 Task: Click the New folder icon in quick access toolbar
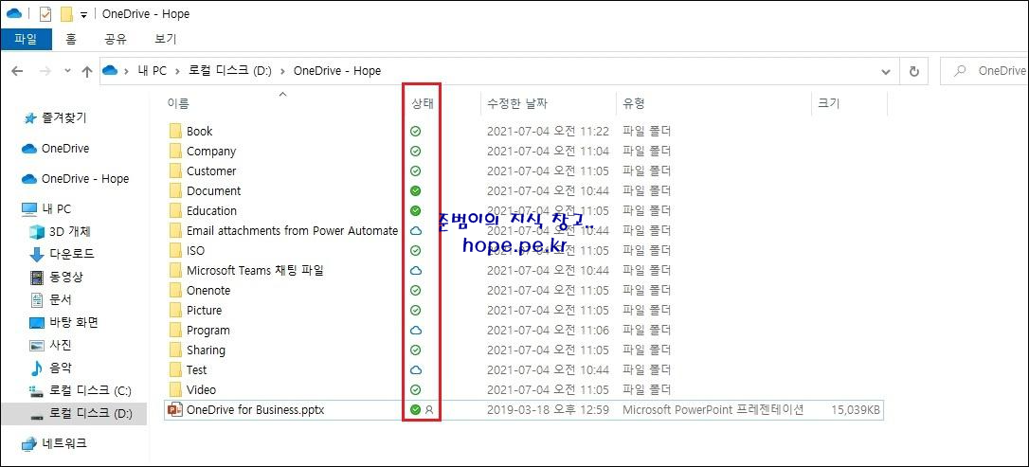pyautogui.click(x=66, y=14)
